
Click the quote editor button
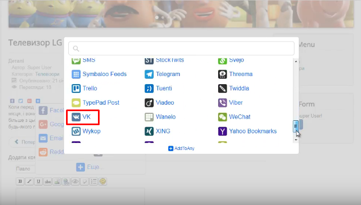tap(84, 181)
